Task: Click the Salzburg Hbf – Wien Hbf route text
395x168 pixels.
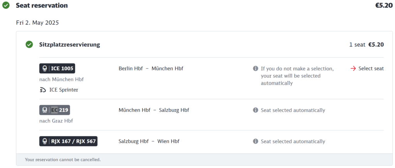Action: point(149,141)
